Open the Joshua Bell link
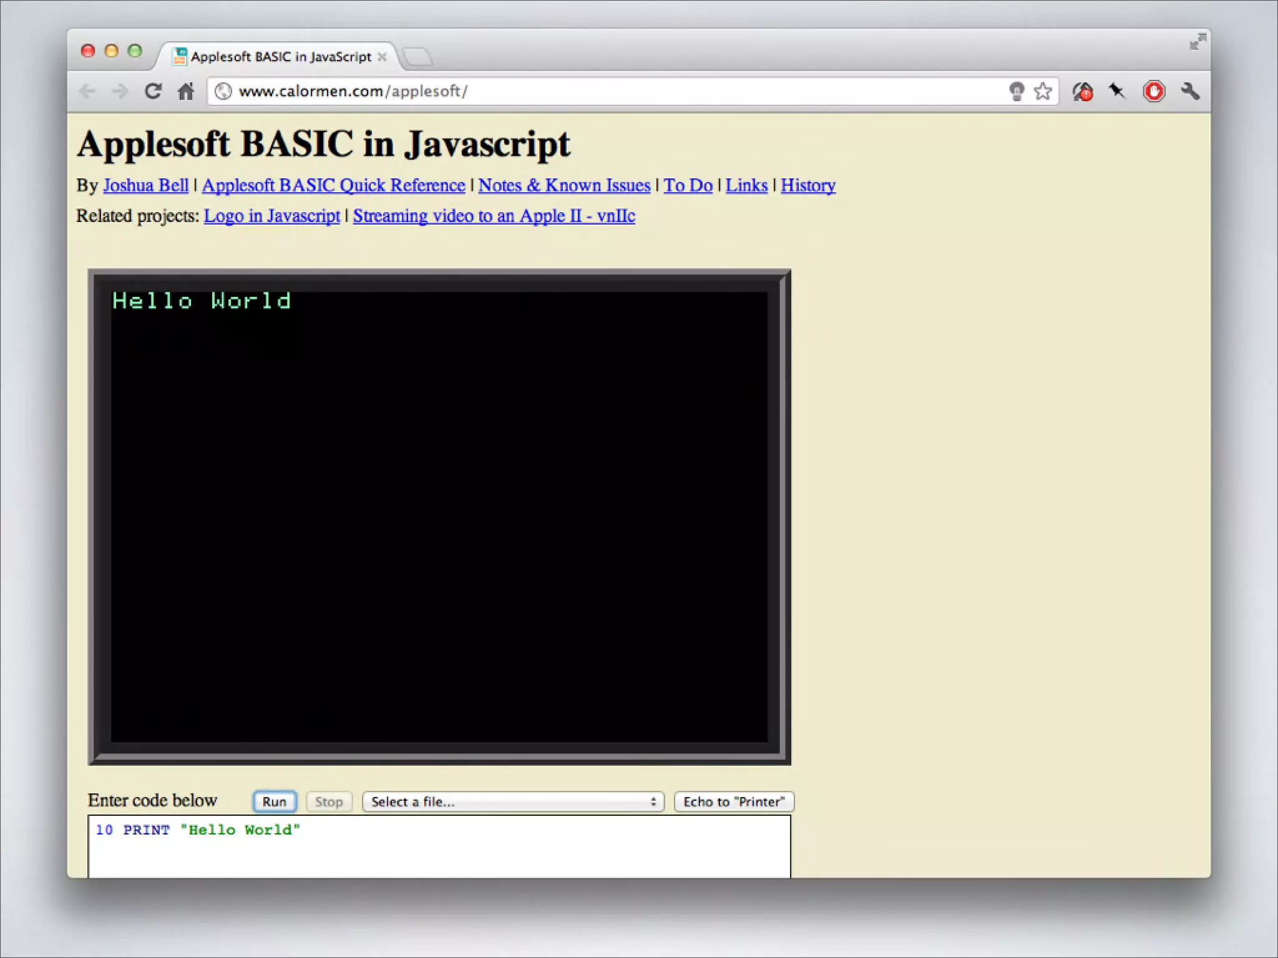 coord(145,185)
